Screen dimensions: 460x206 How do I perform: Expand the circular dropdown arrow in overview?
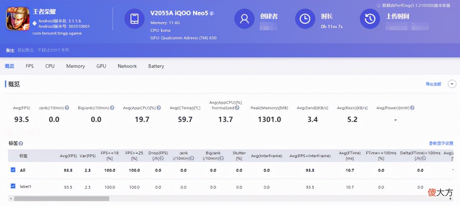tap(452, 84)
